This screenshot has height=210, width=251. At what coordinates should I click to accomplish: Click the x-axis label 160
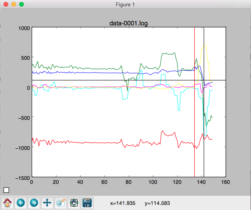226,182
